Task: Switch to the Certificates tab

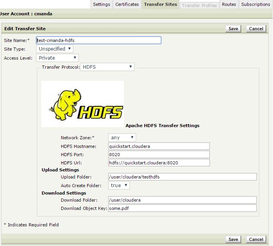Action: (x=127, y=4)
